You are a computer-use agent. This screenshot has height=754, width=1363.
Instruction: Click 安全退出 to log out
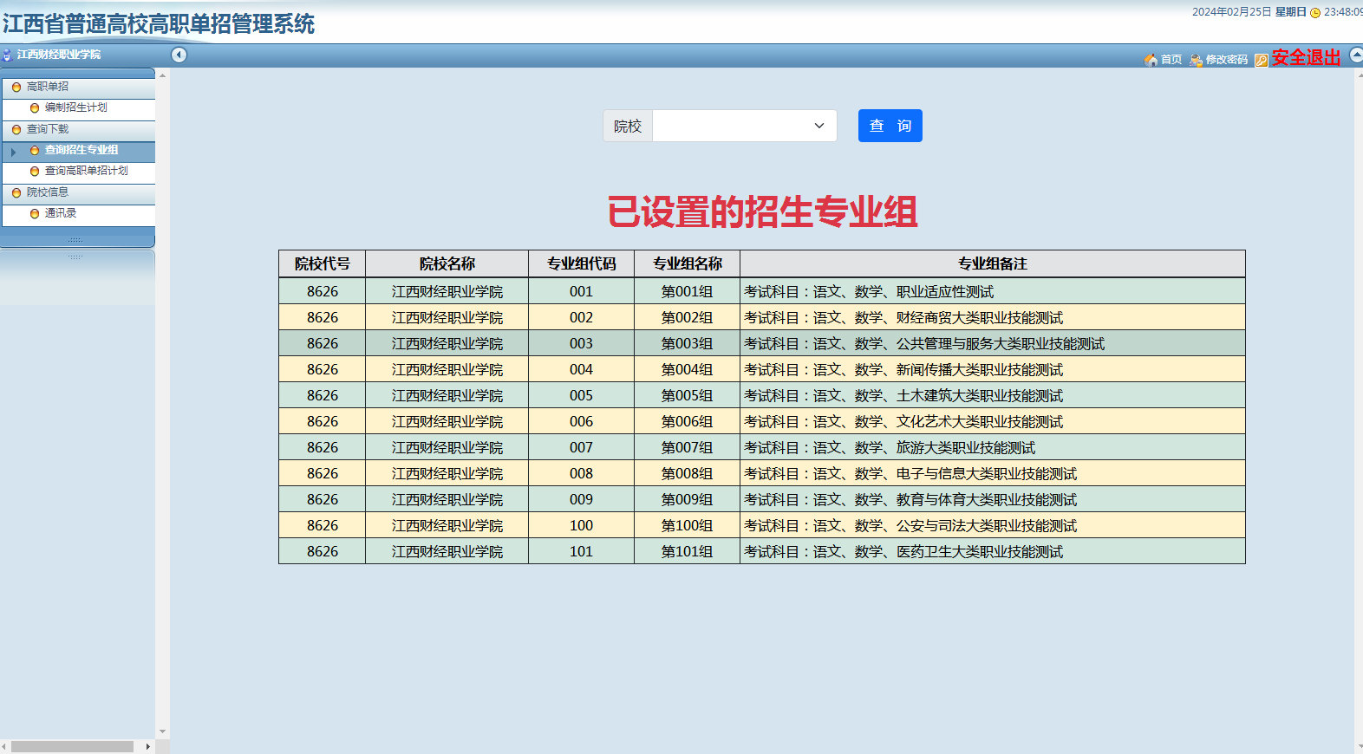(1306, 57)
